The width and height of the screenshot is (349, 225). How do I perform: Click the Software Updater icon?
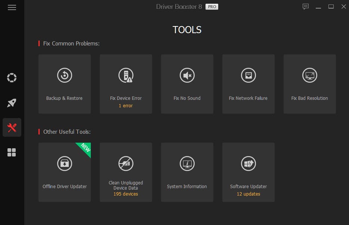click(248, 164)
